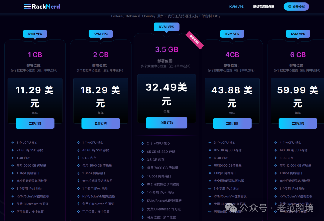Click the star icon beside "每月 7000 GB 传输量"

click(x=142, y=168)
